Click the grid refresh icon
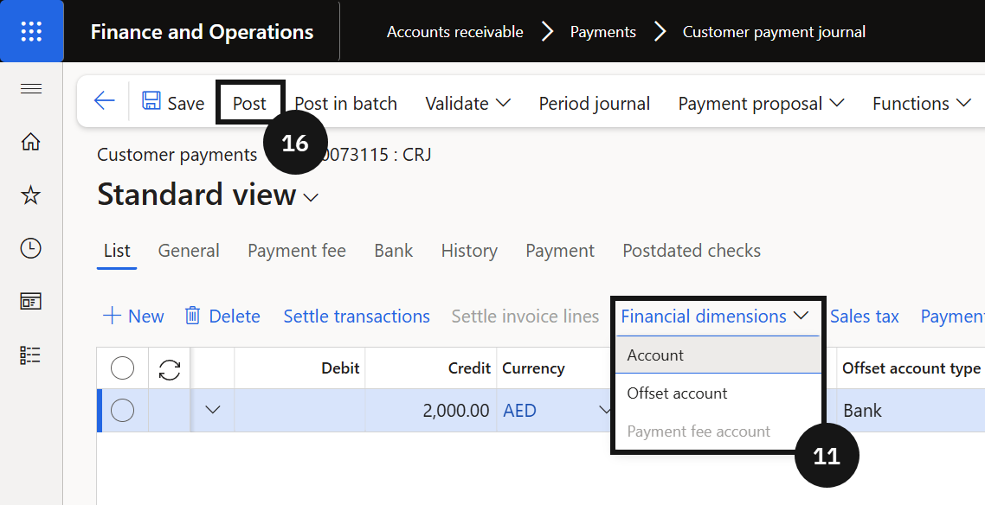The width and height of the screenshot is (985, 505). pos(170,369)
